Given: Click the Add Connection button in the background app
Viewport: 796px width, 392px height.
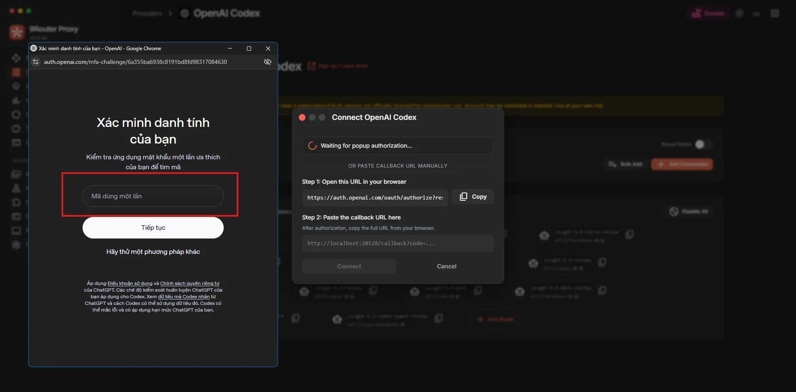Looking at the screenshot, I should [x=682, y=164].
